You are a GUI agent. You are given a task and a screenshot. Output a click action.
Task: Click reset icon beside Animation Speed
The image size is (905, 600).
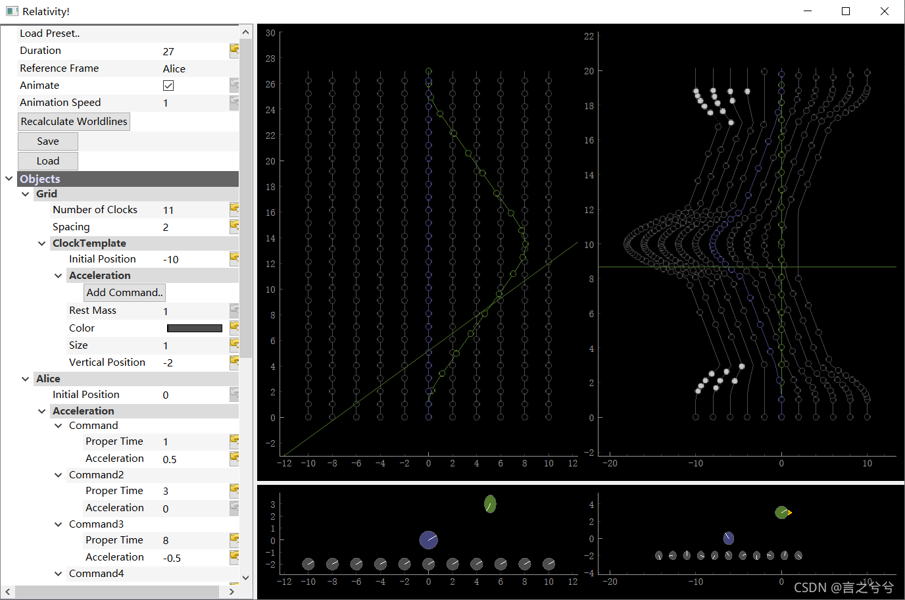233,102
